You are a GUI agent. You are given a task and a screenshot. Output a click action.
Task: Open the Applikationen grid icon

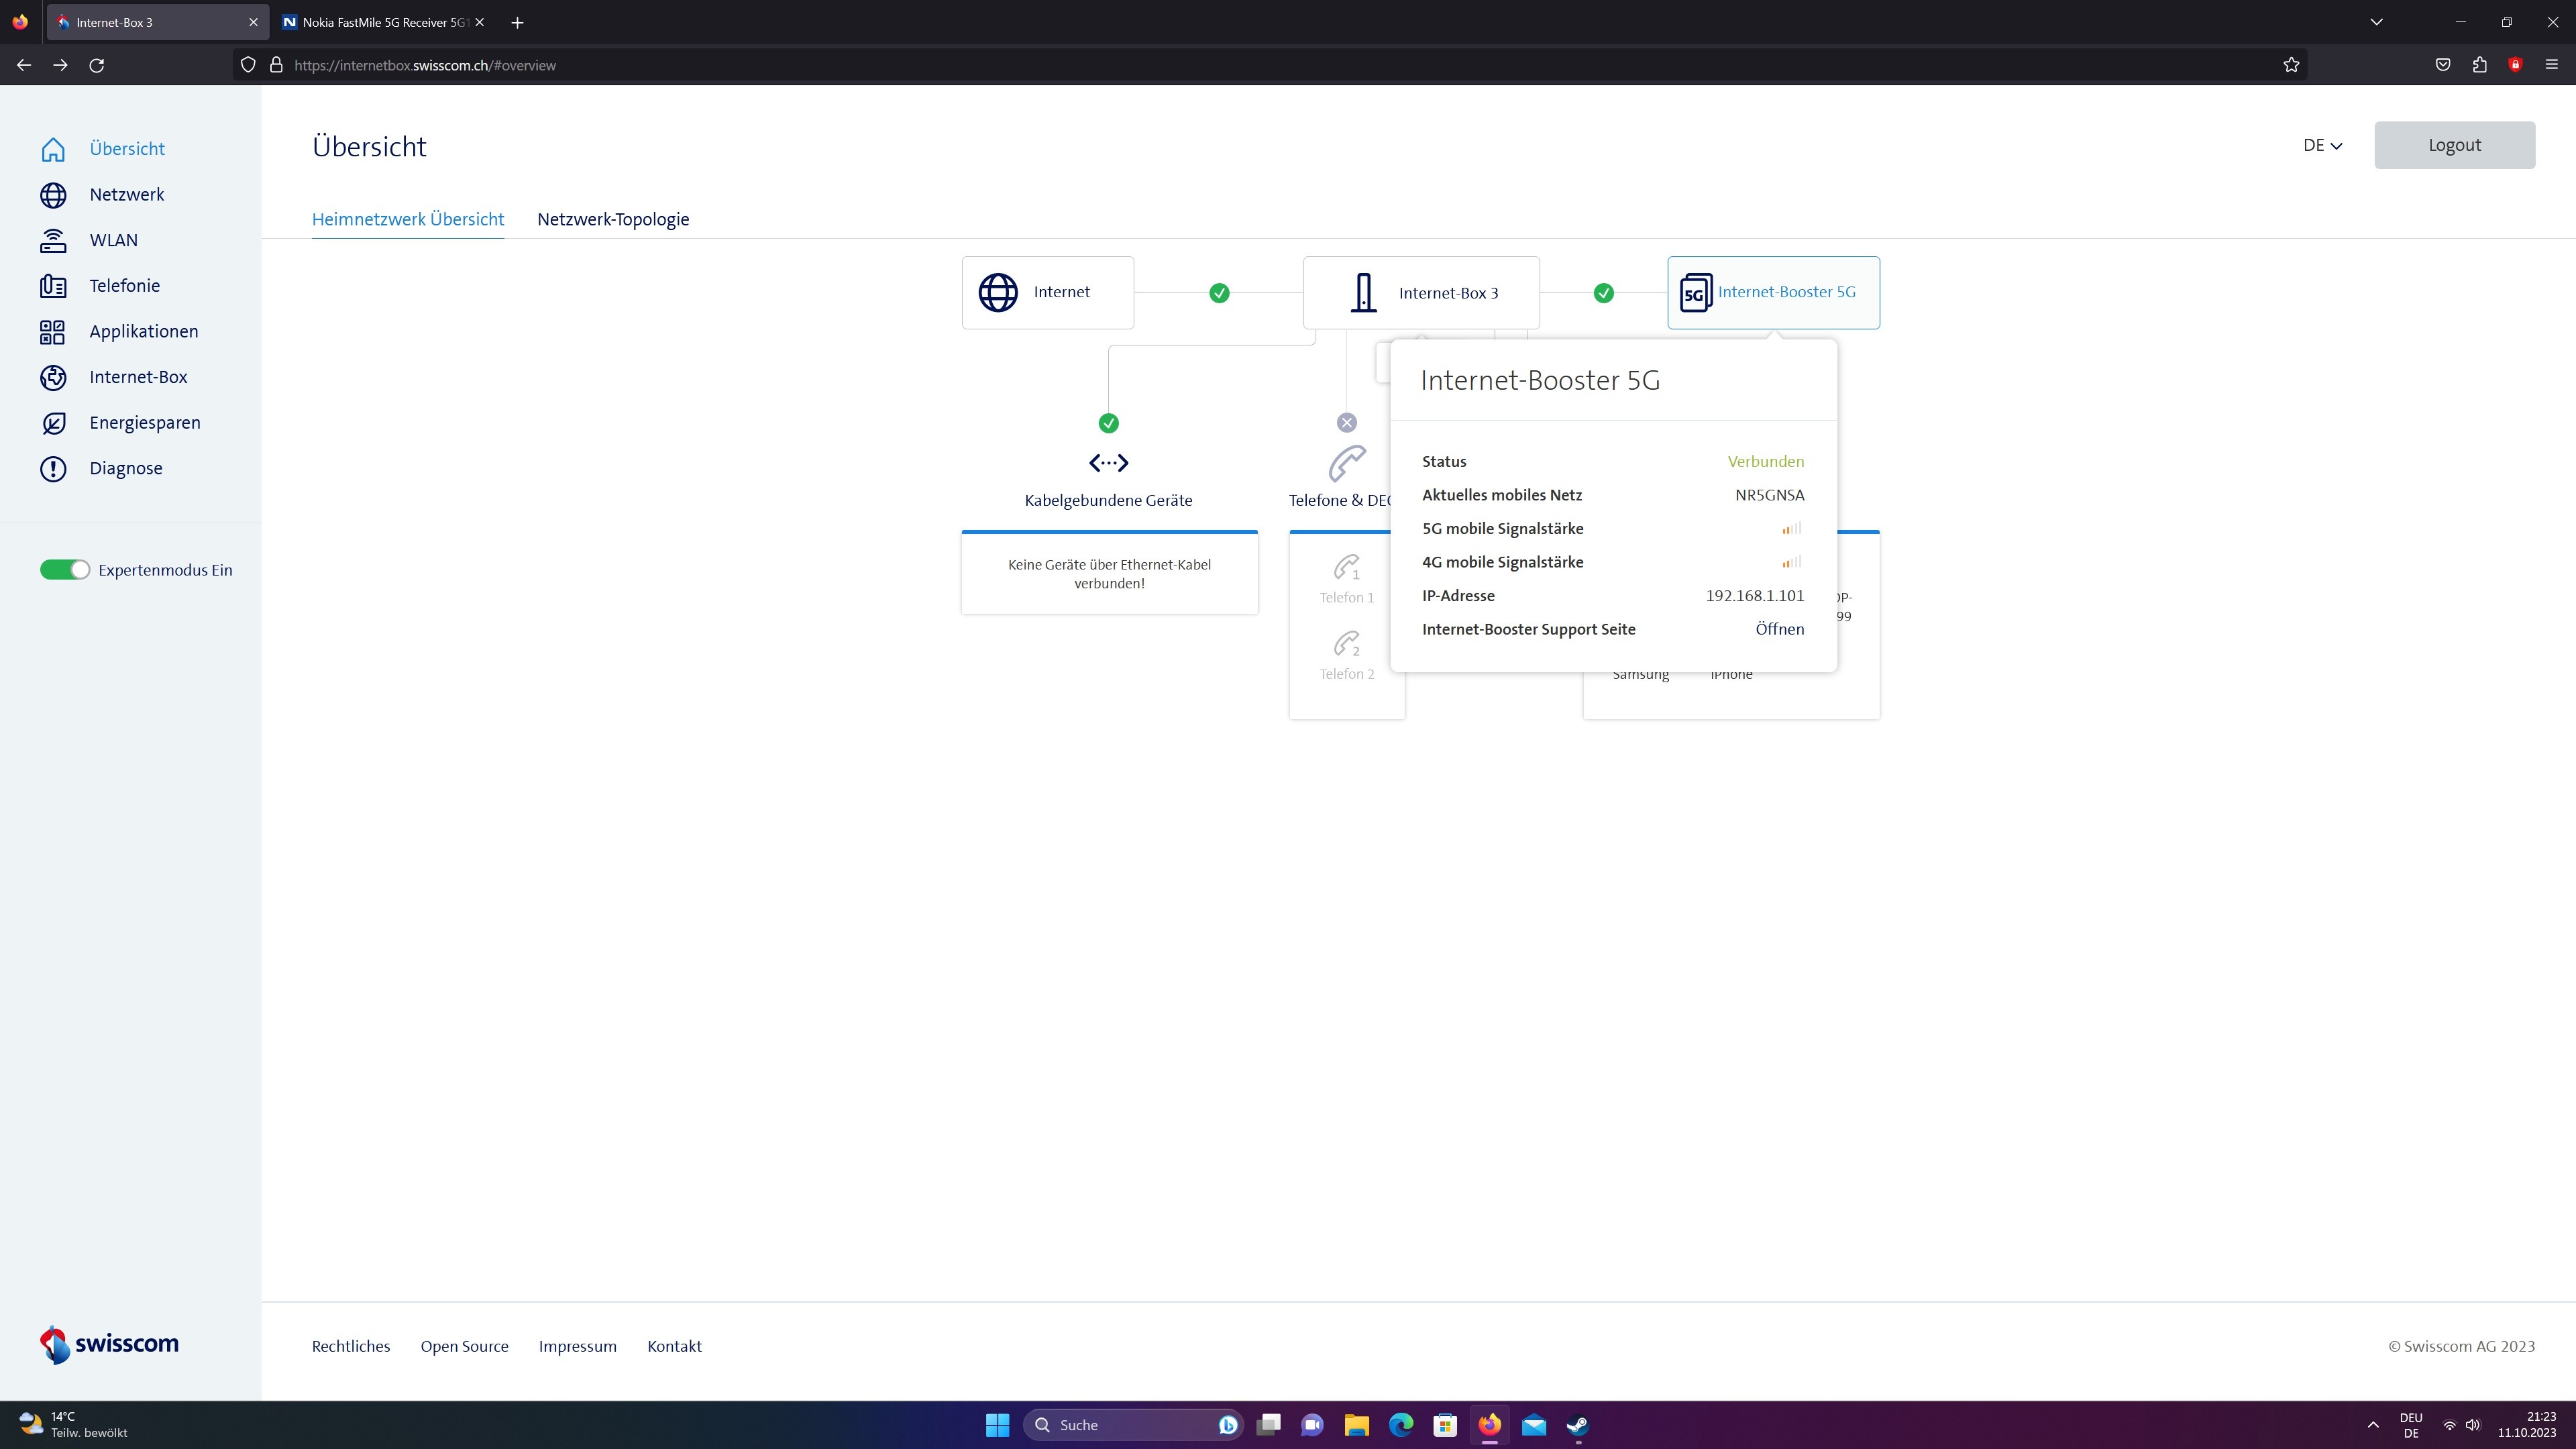(53, 332)
